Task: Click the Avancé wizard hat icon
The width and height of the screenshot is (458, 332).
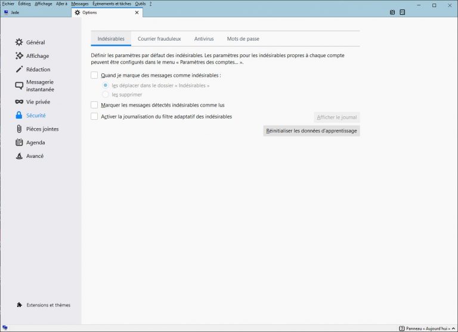Action: pos(19,156)
